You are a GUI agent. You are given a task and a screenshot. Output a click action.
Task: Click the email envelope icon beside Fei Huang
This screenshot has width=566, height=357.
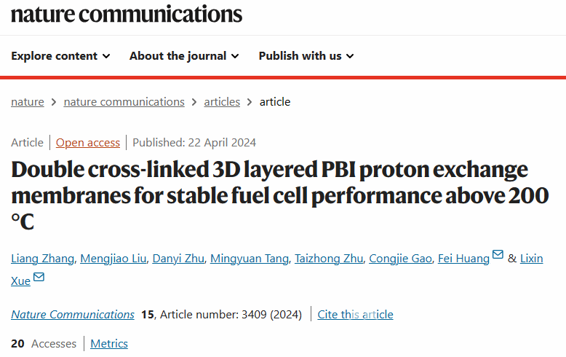point(498,254)
